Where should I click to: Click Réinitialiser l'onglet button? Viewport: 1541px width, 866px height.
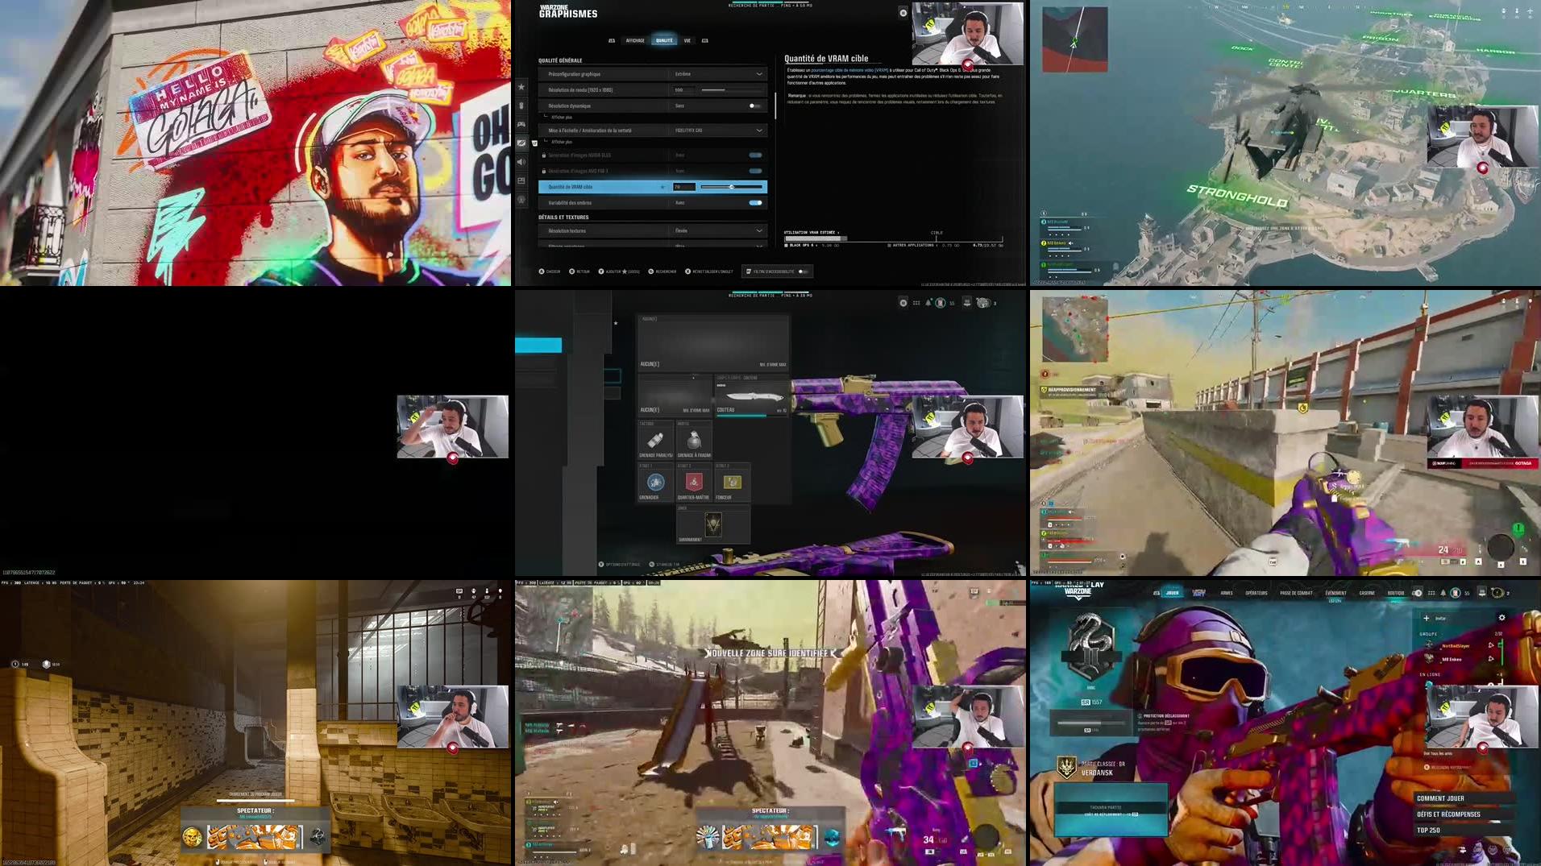709,271
